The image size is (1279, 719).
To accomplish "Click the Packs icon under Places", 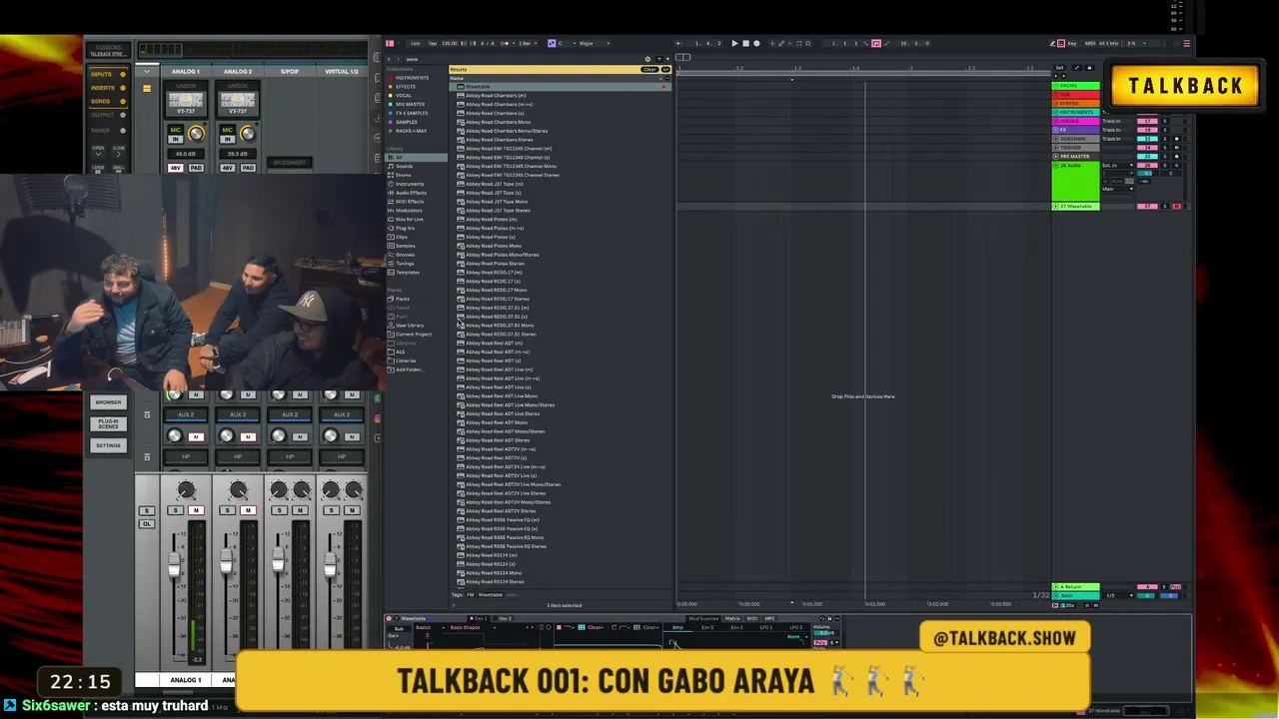I will pos(392,299).
